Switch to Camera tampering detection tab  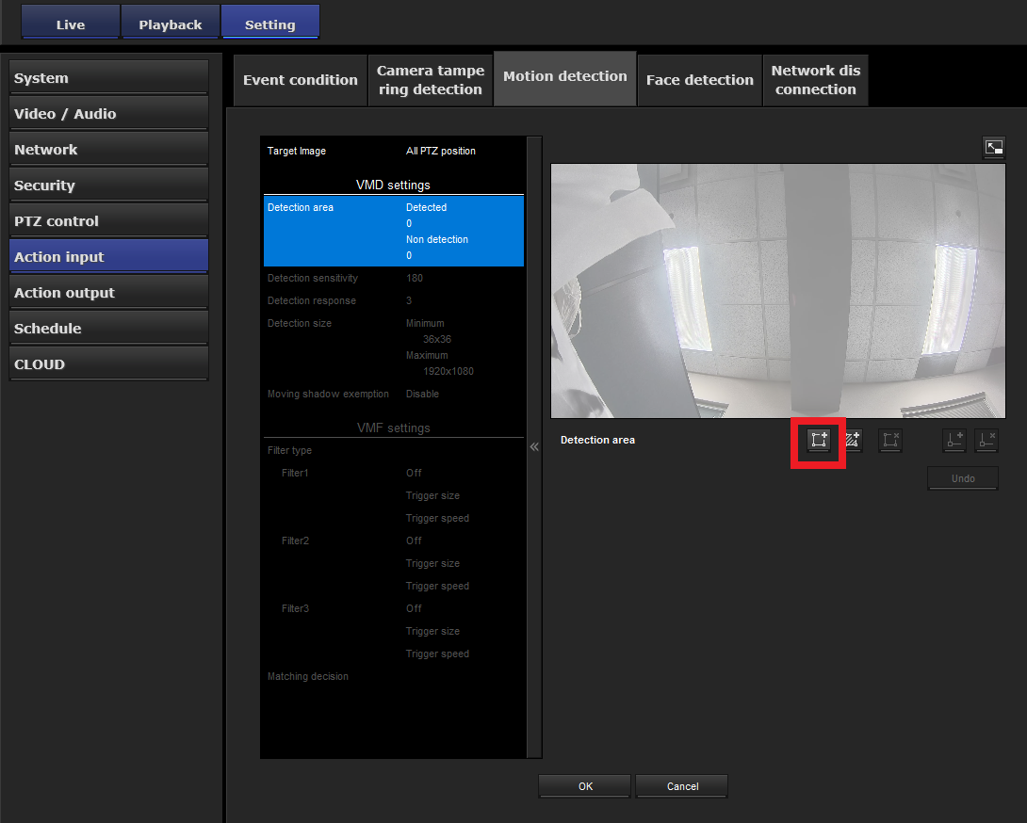point(431,80)
